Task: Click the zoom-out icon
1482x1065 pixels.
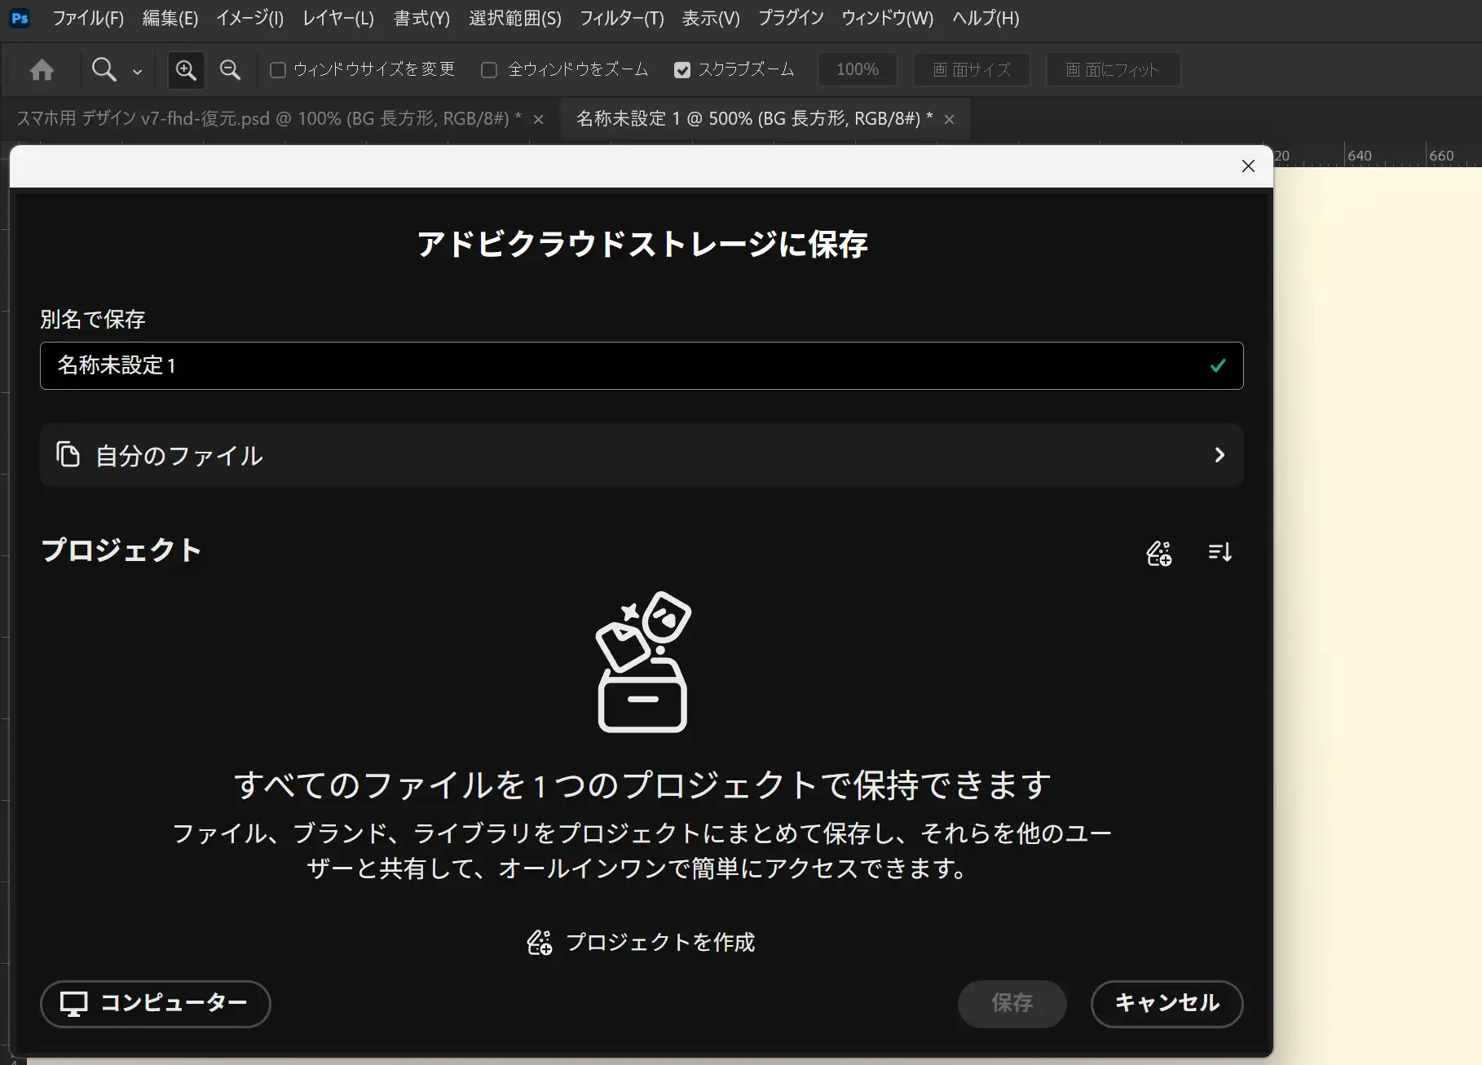Action: pyautogui.click(x=229, y=69)
